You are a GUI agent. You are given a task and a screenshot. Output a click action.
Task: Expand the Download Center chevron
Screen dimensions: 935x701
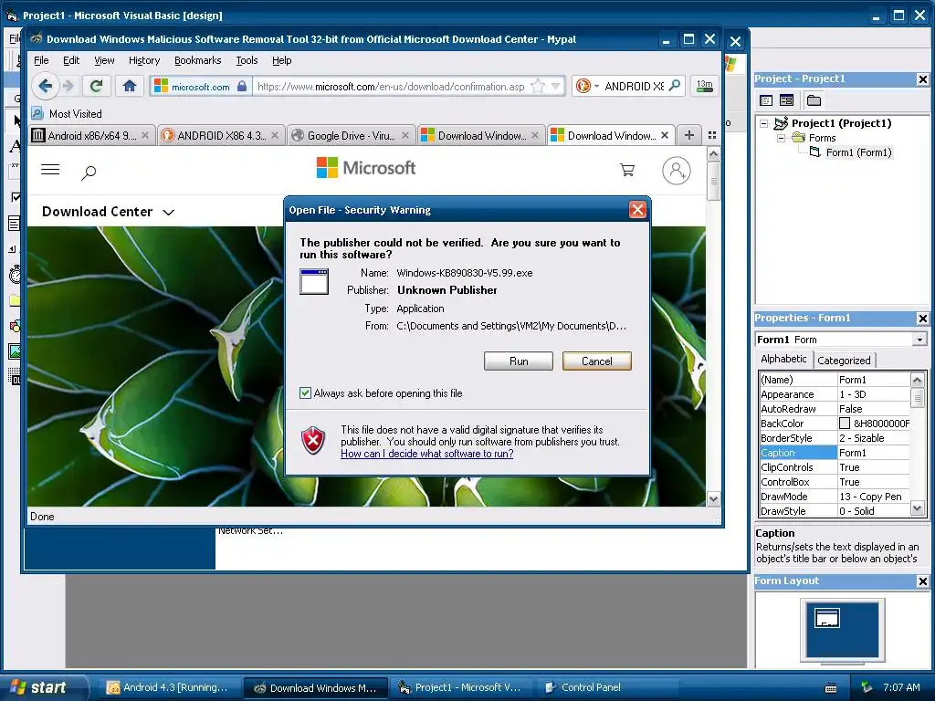[x=169, y=212]
